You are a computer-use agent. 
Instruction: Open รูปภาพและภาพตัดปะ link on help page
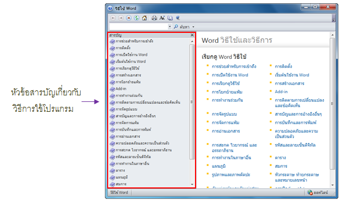(x=231, y=175)
